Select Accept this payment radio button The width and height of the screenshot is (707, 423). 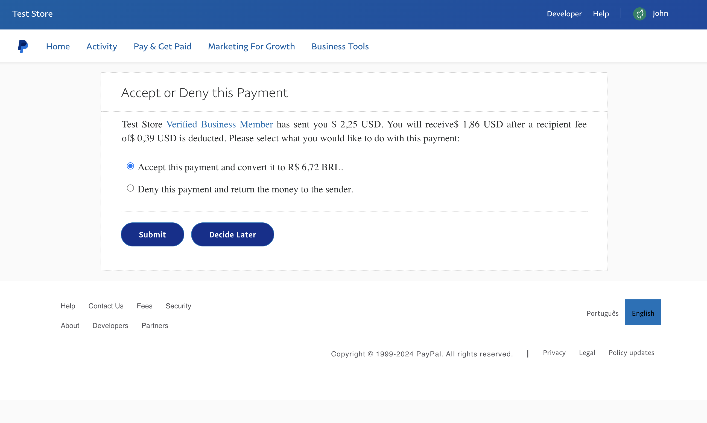coord(130,166)
